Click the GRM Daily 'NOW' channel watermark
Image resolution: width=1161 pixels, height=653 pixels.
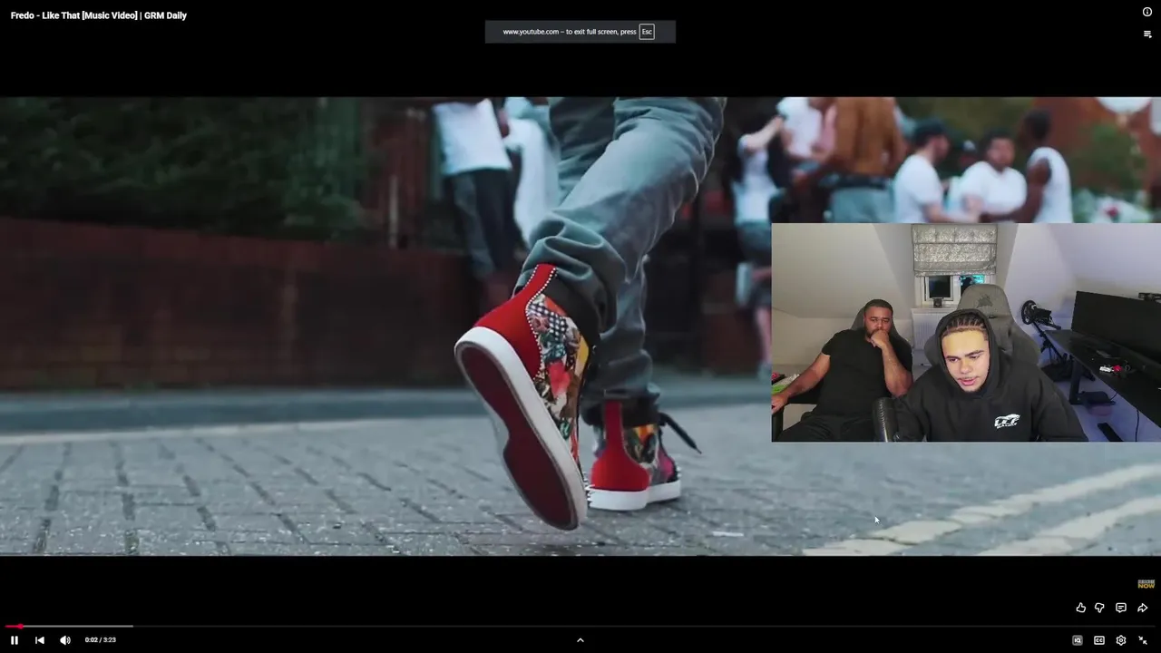(1146, 584)
